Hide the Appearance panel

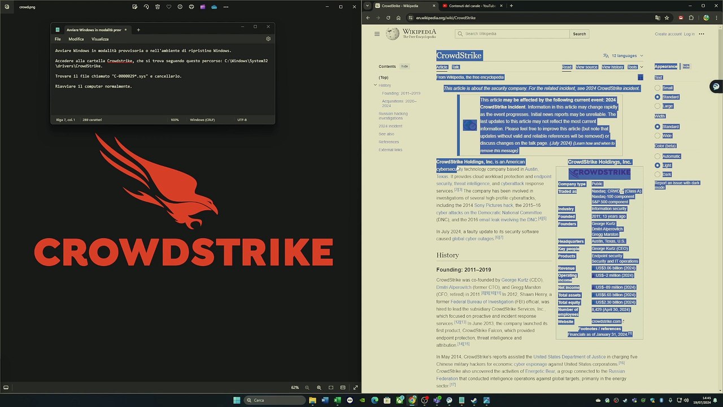tap(686, 67)
